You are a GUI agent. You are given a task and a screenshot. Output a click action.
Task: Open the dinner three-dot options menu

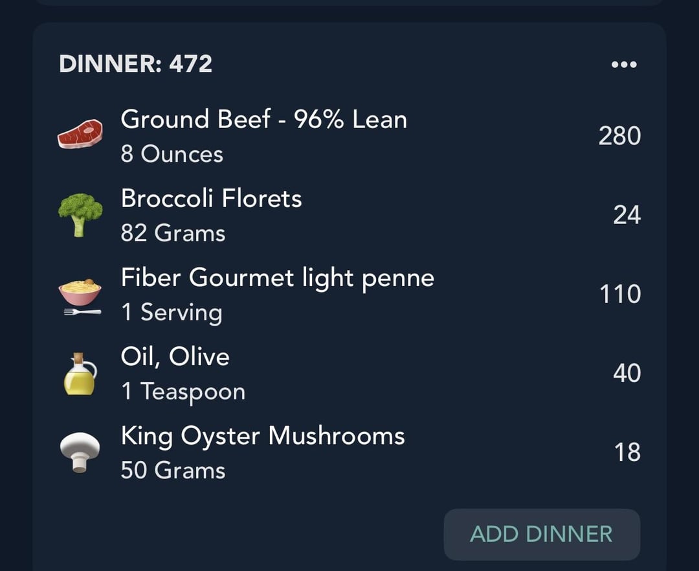click(x=624, y=65)
